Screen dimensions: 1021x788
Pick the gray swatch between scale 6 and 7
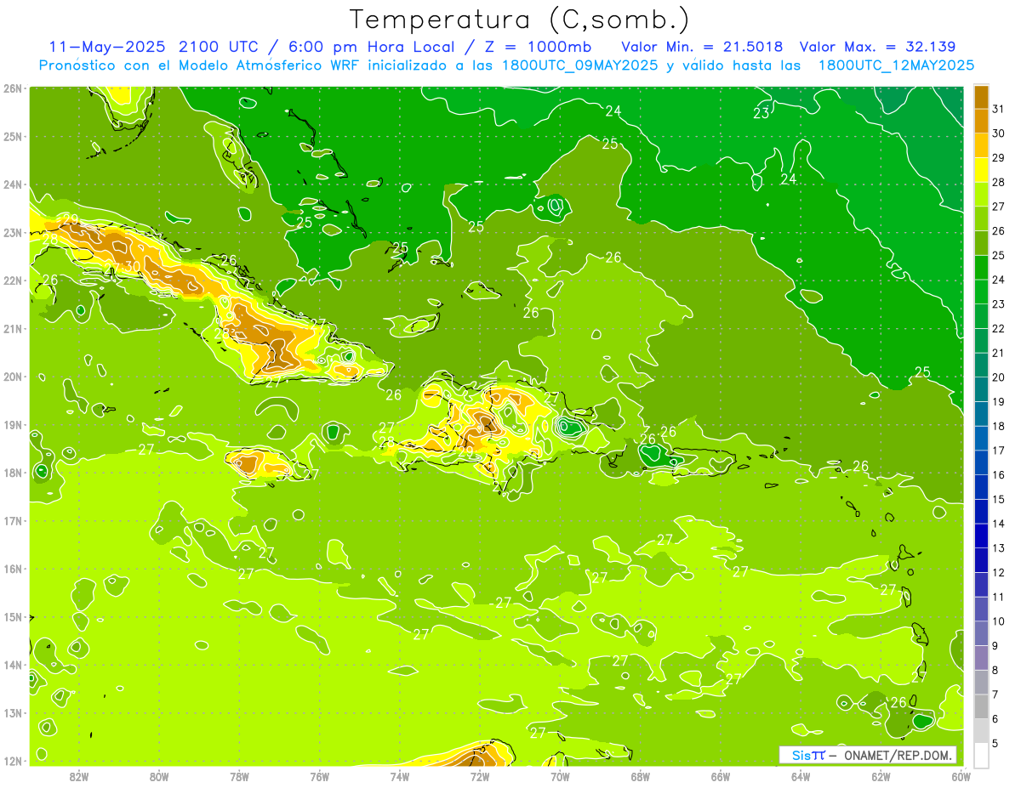pos(981,706)
